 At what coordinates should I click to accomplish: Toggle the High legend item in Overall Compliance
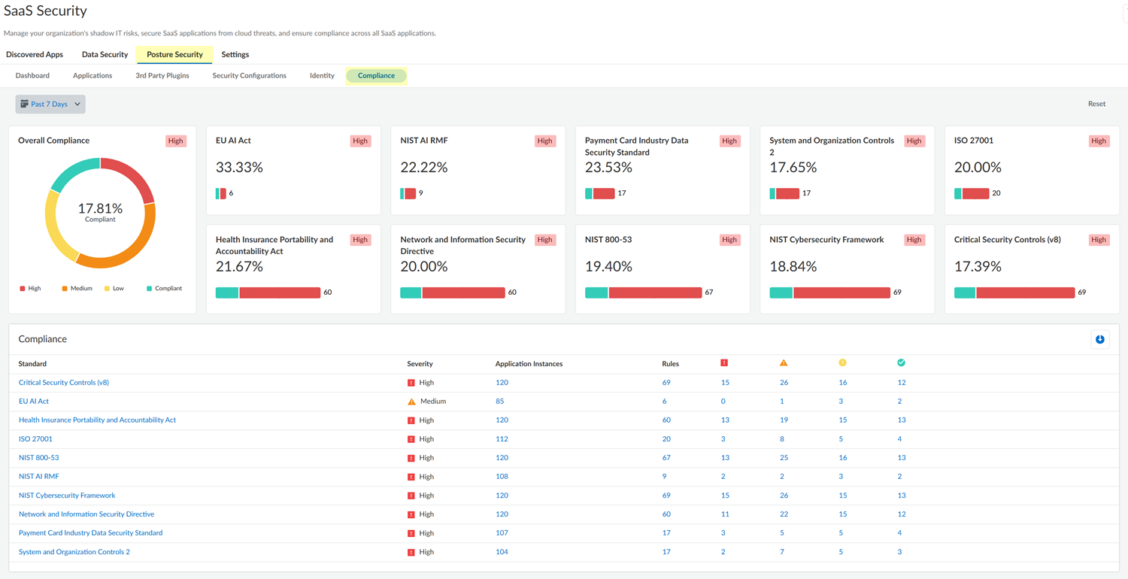pos(30,289)
